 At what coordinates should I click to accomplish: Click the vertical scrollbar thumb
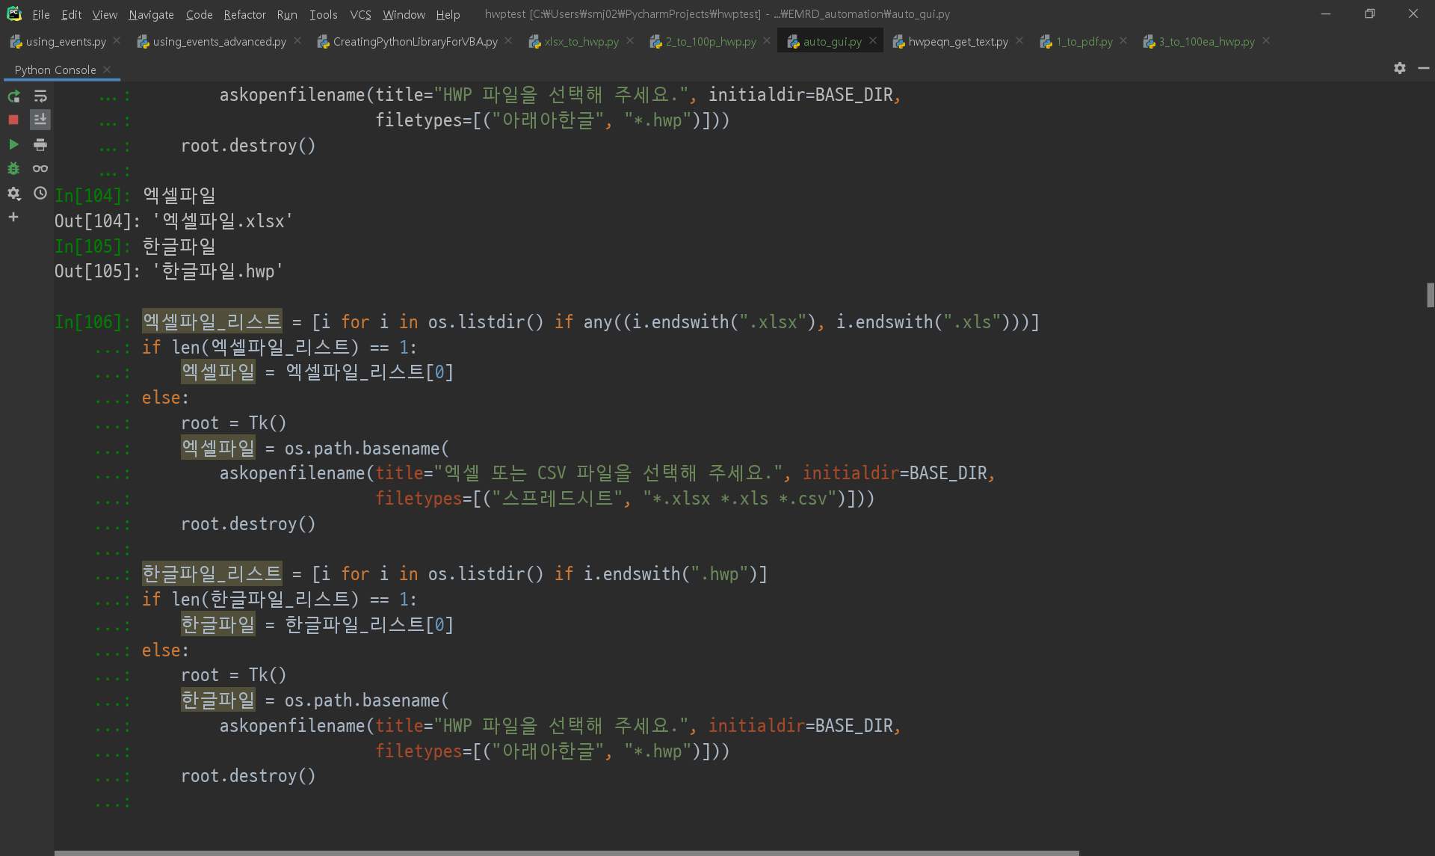pyautogui.click(x=1430, y=295)
